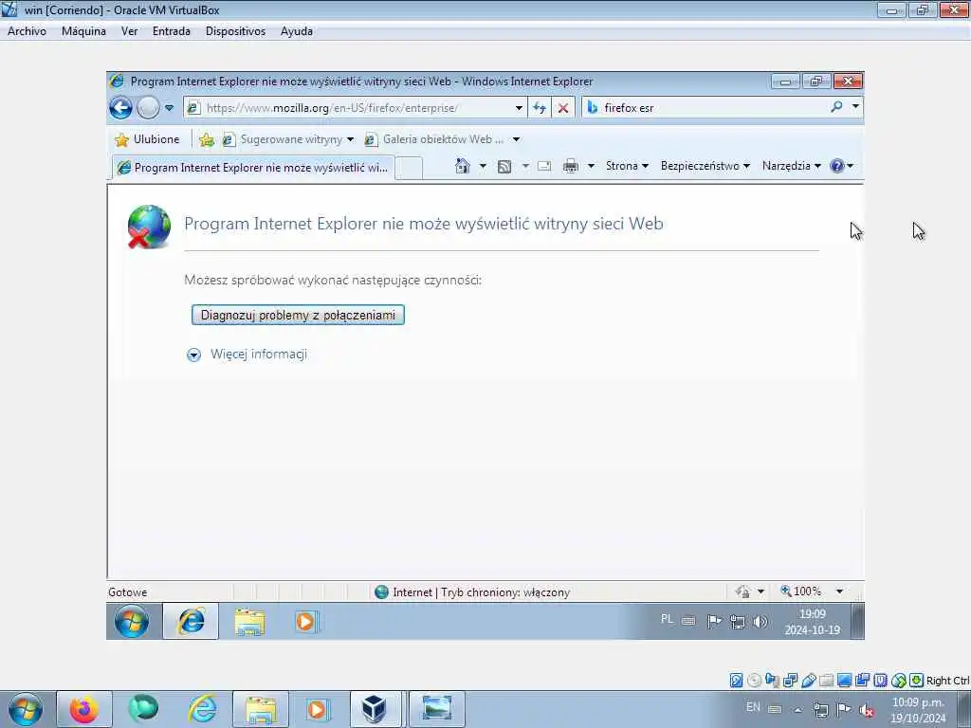
Task: Click host muted speaker tray icon
Action: [867, 709]
